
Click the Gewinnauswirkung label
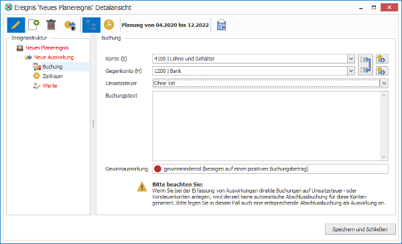127,169
